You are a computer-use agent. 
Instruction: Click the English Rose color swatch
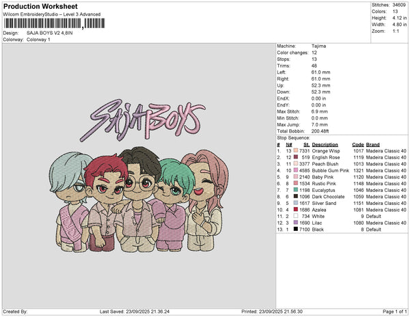pyautogui.click(x=296, y=157)
